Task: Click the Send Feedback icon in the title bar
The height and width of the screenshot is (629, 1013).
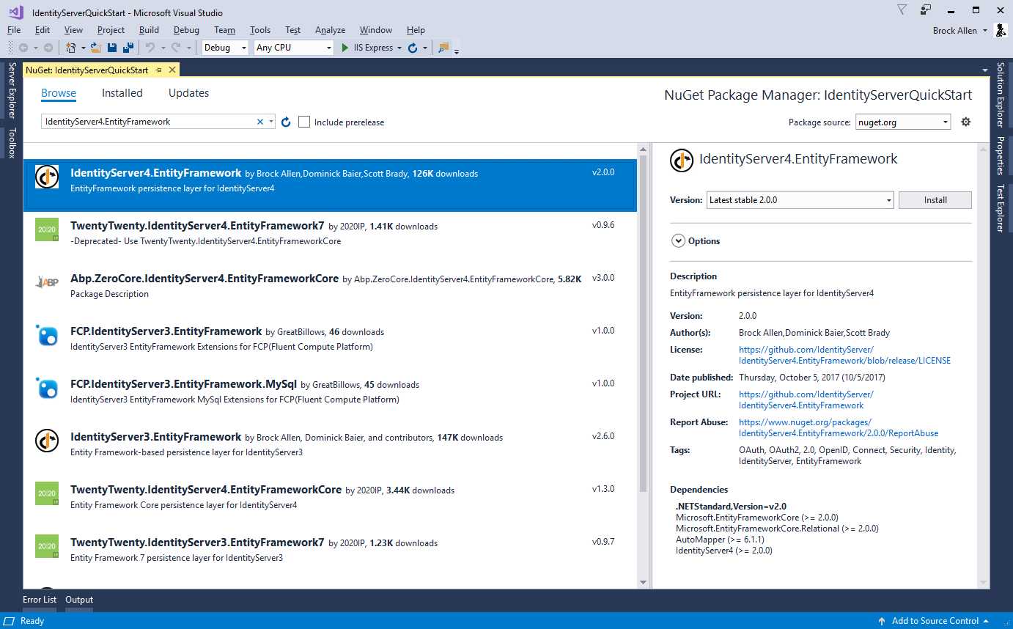Action: click(x=926, y=10)
